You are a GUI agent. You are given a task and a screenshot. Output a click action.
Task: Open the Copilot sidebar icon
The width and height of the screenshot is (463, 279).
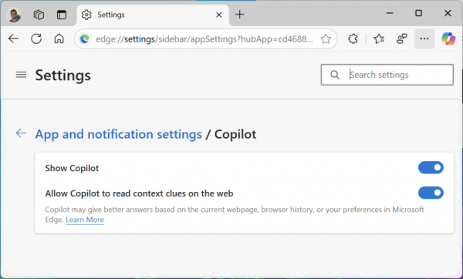tap(448, 39)
